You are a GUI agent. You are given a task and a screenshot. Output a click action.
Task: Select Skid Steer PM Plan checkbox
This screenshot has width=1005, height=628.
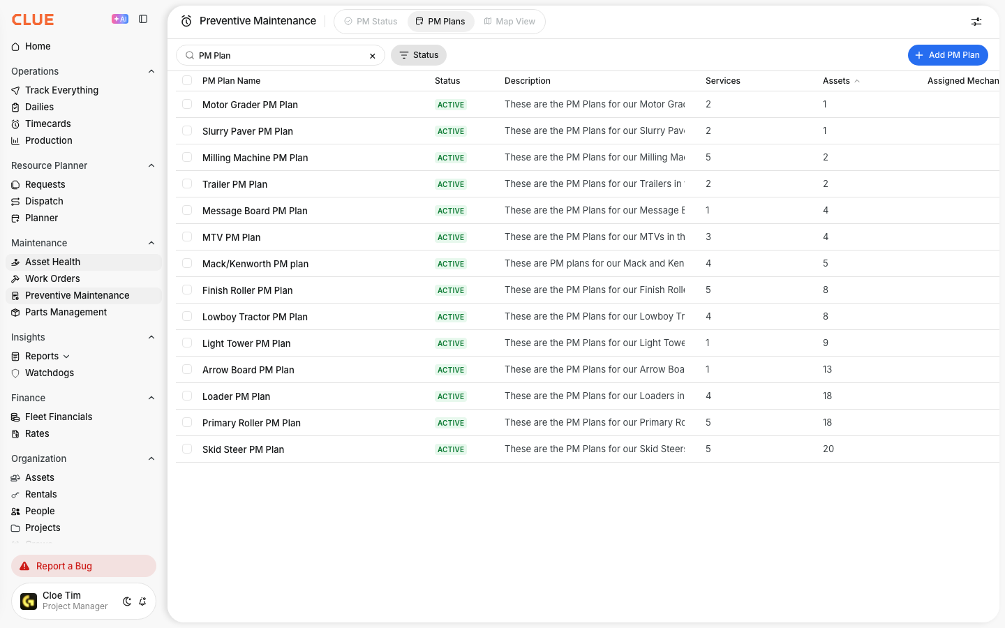click(187, 449)
